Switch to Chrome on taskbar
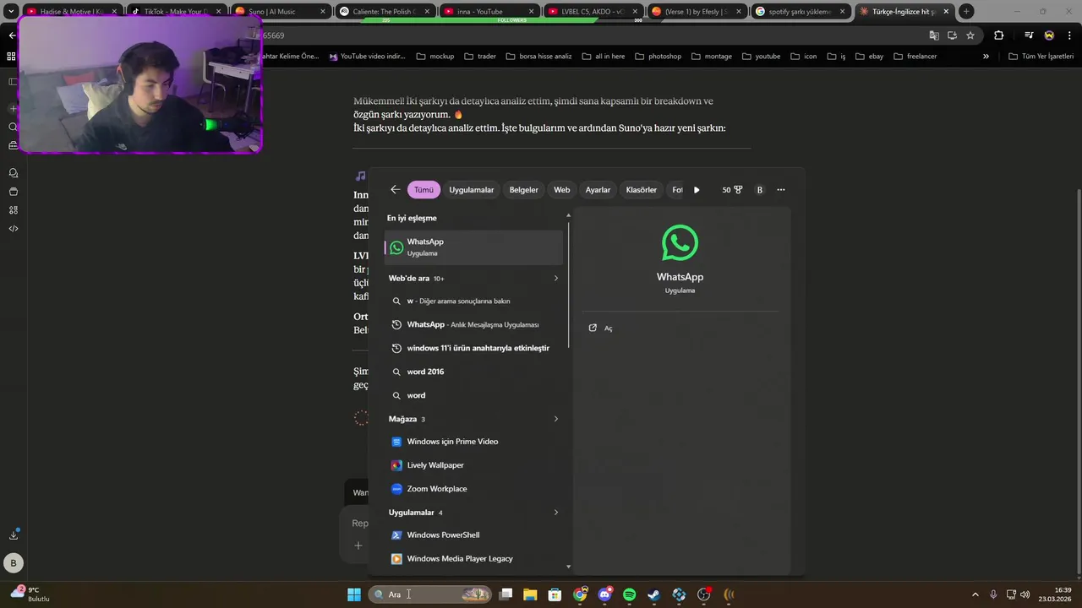 580,594
